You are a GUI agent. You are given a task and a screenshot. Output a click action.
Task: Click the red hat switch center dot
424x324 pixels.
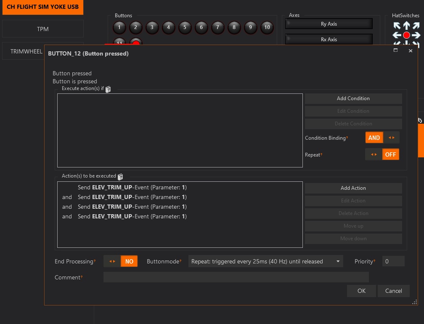point(406,35)
